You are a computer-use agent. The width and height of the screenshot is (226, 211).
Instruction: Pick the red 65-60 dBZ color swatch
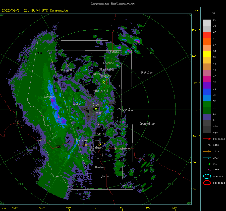[x=207, y=35]
